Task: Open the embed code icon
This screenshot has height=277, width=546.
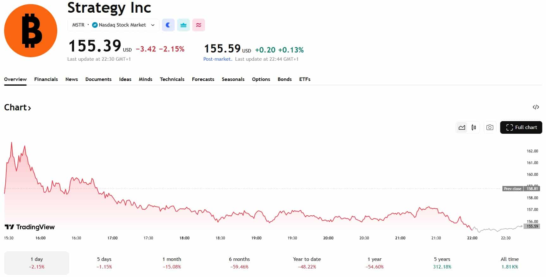Action: [536, 107]
